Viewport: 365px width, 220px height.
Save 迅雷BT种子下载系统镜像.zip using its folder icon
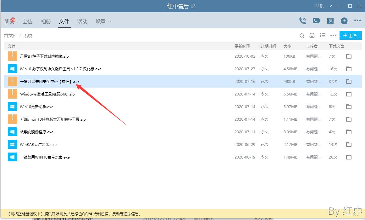(348, 56)
